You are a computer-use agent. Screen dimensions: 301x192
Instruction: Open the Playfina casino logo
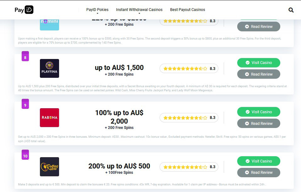click(49, 68)
